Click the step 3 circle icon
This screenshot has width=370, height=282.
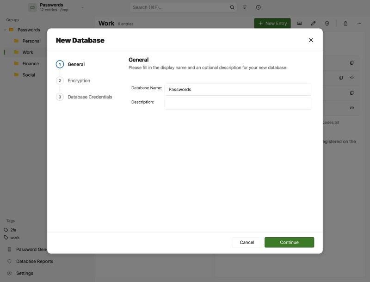(x=60, y=97)
